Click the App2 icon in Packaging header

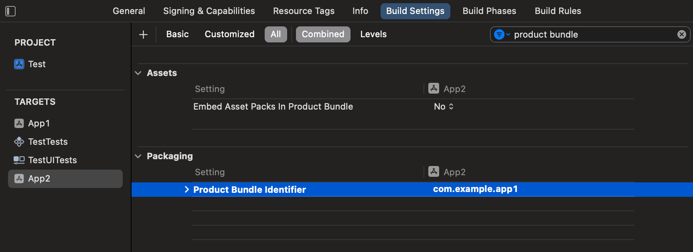[434, 172]
